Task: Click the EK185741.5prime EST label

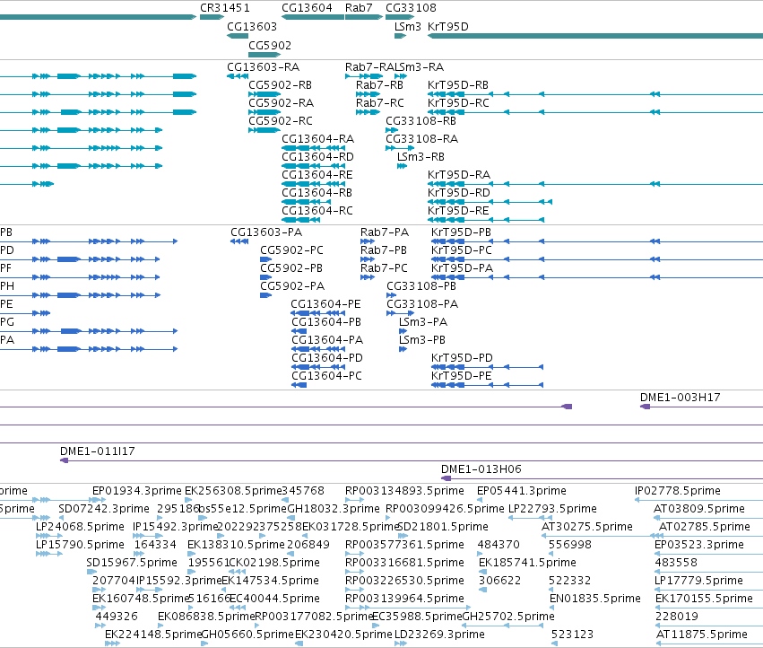Action: click(x=527, y=562)
